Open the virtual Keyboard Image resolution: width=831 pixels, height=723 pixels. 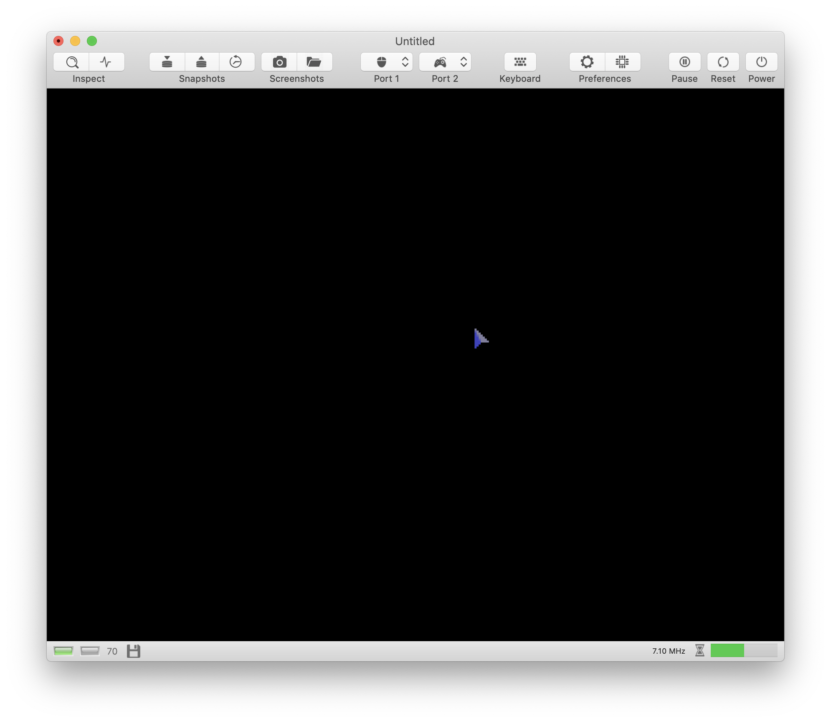pyautogui.click(x=520, y=62)
